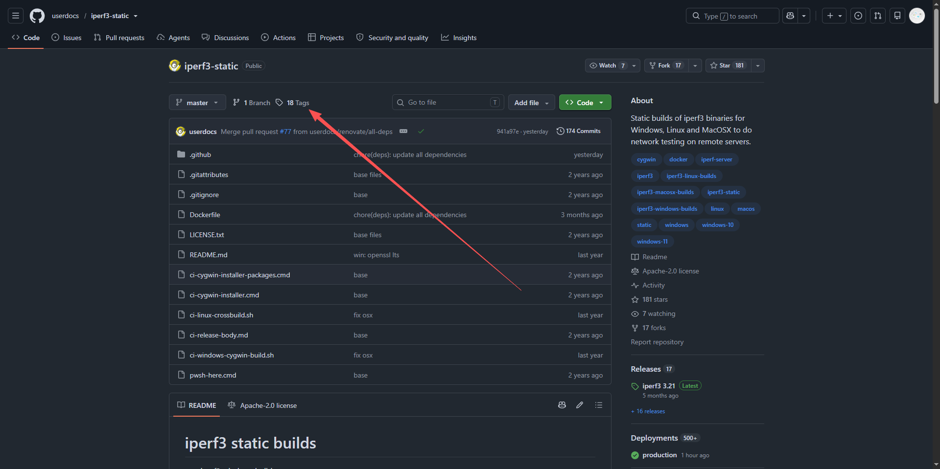The image size is (940, 469).
Task: Go to the GitHub homepage logo
Action: [x=37, y=16]
